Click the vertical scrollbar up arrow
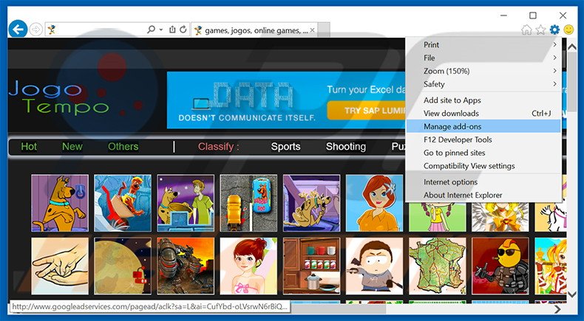The image size is (584, 321). [x=571, y=47]
